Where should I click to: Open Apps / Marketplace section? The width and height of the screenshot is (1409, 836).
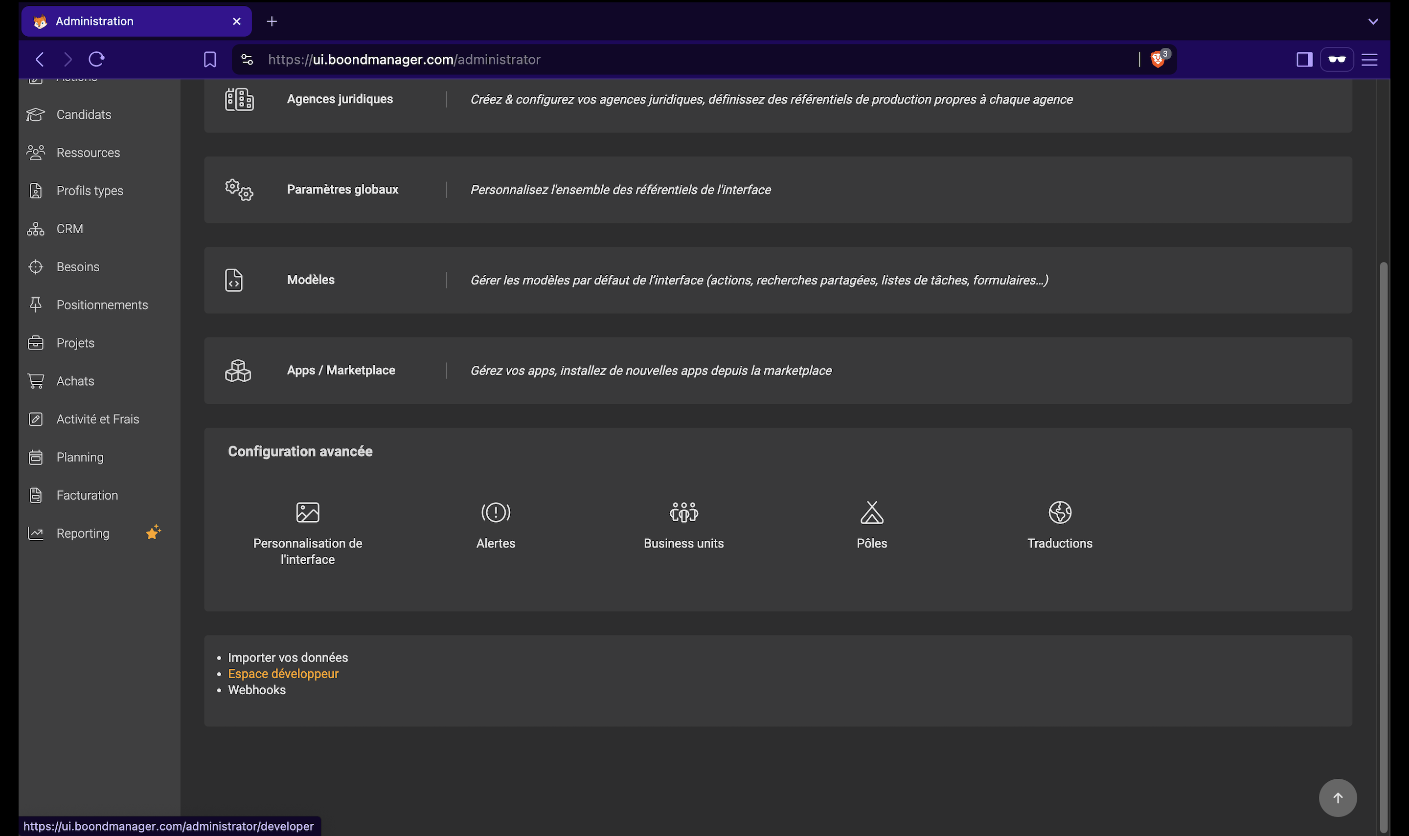(778, 371)
